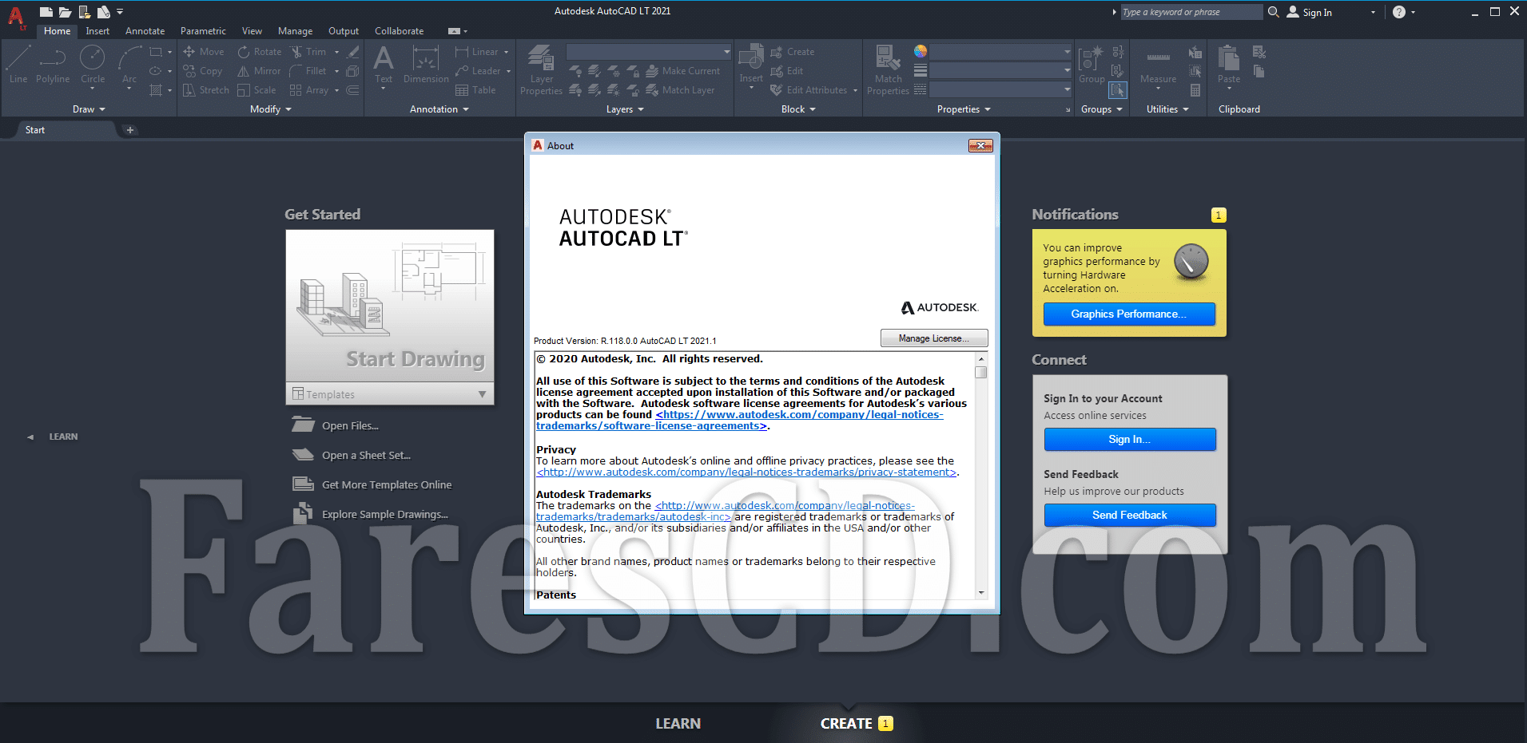Image resolution: width=1527 pixels, height=743 pixels.
Task: Click the Trim tool
Action: coord(308,52)
